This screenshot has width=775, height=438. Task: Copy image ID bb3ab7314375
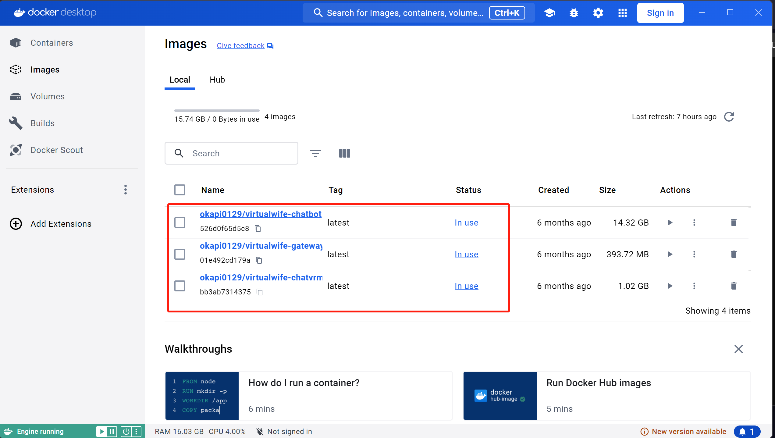pos(260,292)
